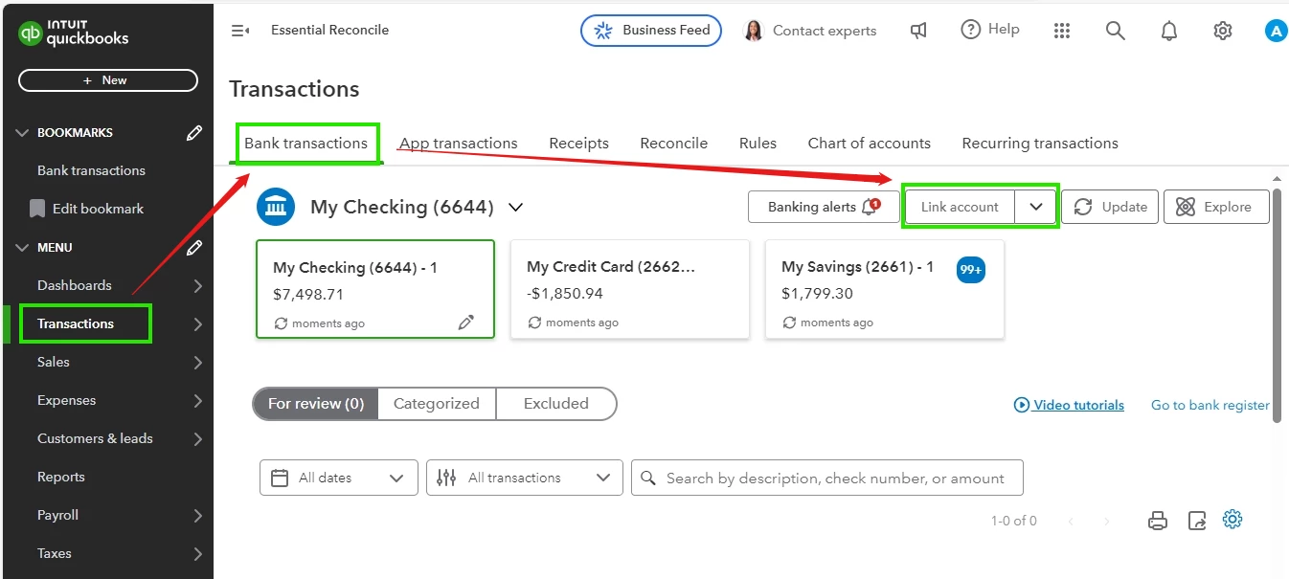1289x579 pixels.
Task: Open the All transactions filter dropdown
Action: [525, 478]
